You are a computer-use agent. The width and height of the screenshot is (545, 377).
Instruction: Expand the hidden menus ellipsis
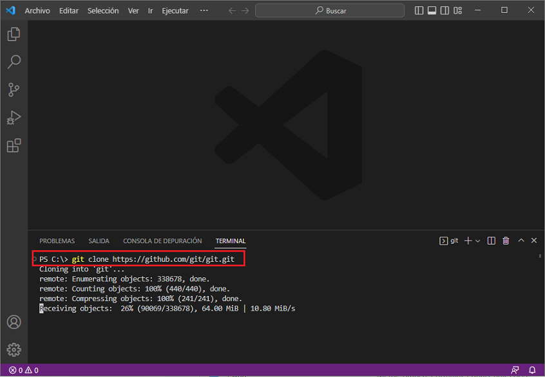(204, 10)
